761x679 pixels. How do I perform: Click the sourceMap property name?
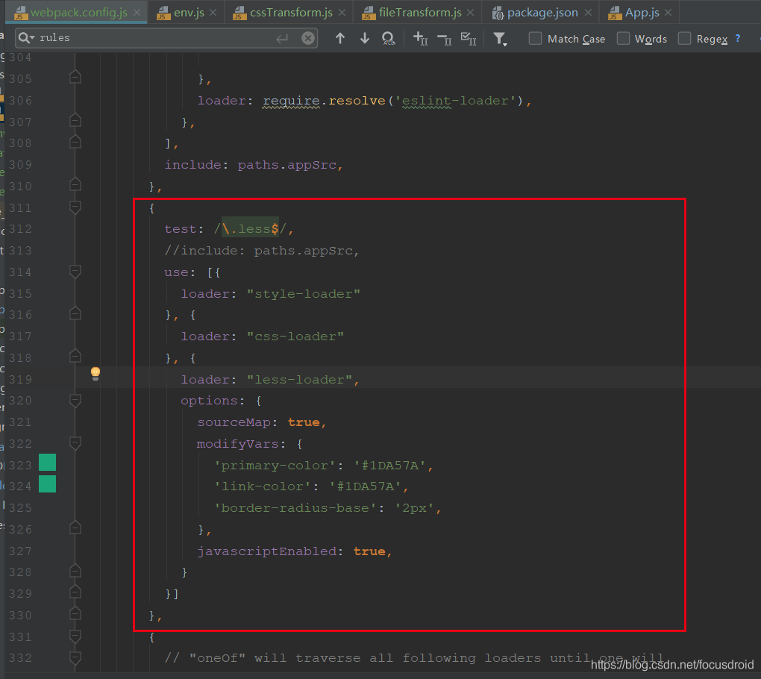(x=234, y=422)
